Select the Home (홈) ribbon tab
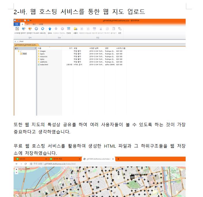The height and width of the screenshot is (197, 203). coord(23,24)
